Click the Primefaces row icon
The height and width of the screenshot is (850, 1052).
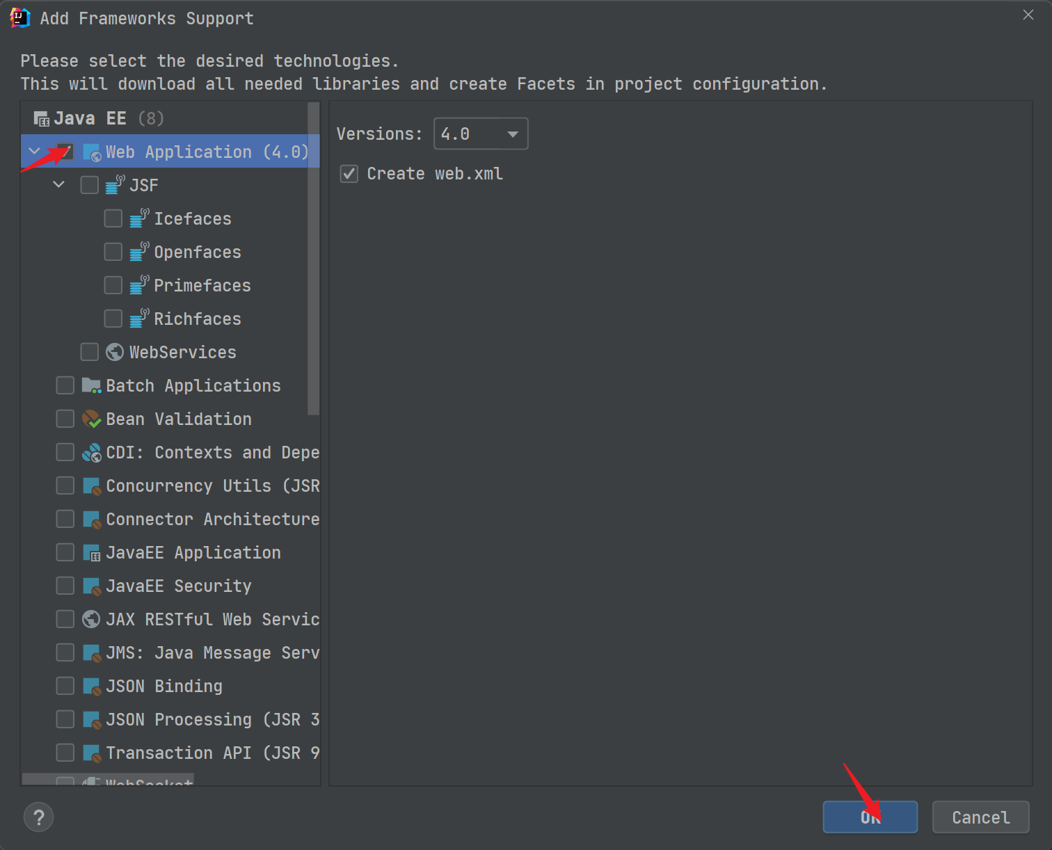pos(139,285)
